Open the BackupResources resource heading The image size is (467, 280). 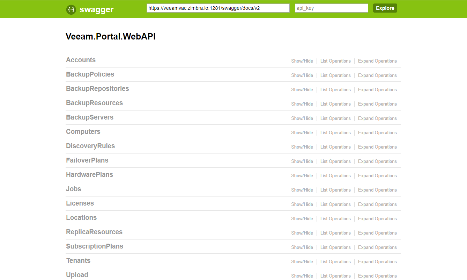point(94,103)
